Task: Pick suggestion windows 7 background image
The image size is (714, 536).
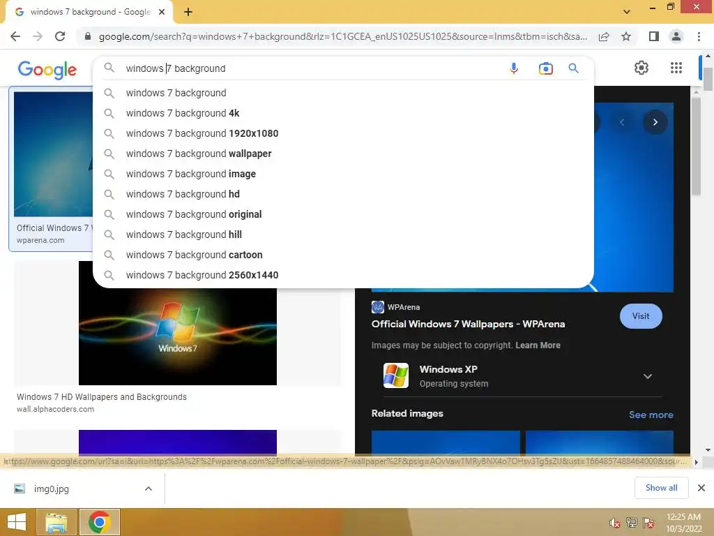Action: (343, 174)
